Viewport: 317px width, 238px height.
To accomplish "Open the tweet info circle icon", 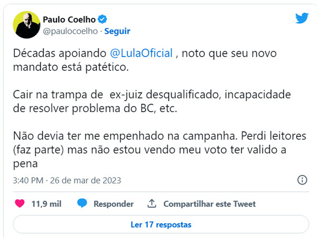I will pyautogui.click(x=302, y=180).
